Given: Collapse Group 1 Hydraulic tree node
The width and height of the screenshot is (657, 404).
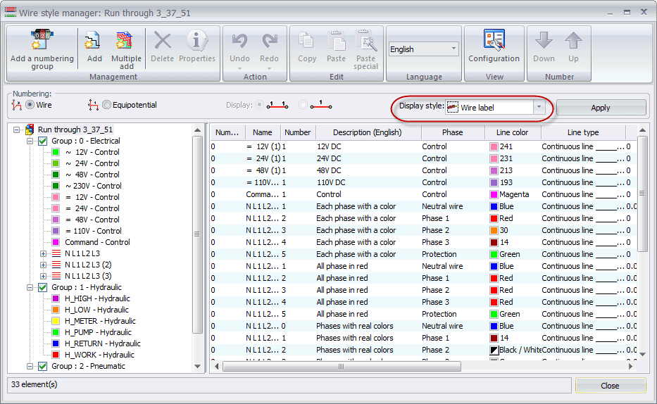Looking at the screenshot, I should coord(30,288).
